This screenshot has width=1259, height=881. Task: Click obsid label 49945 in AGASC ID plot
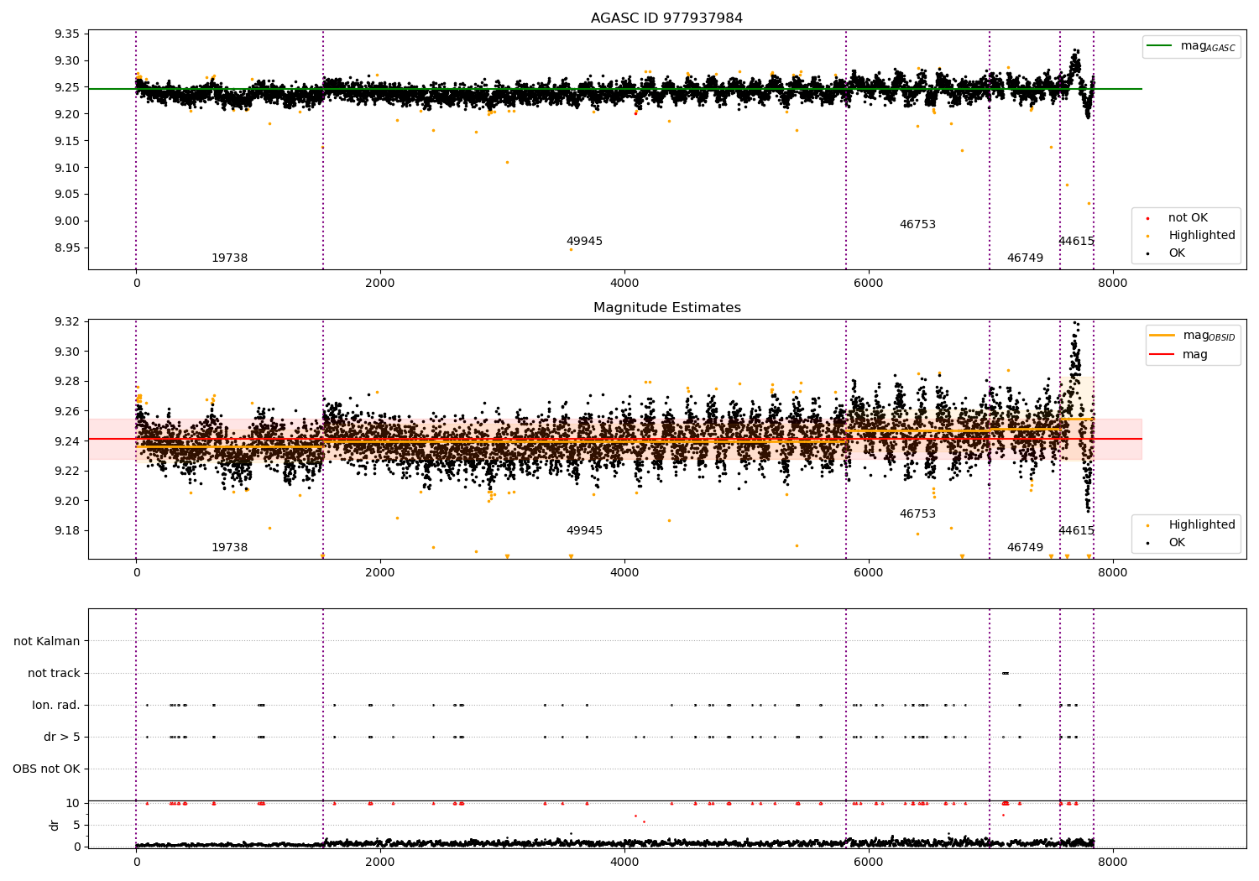pos(584,242)
